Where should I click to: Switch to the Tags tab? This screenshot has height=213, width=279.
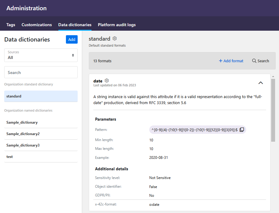click(x=11, y=25)
